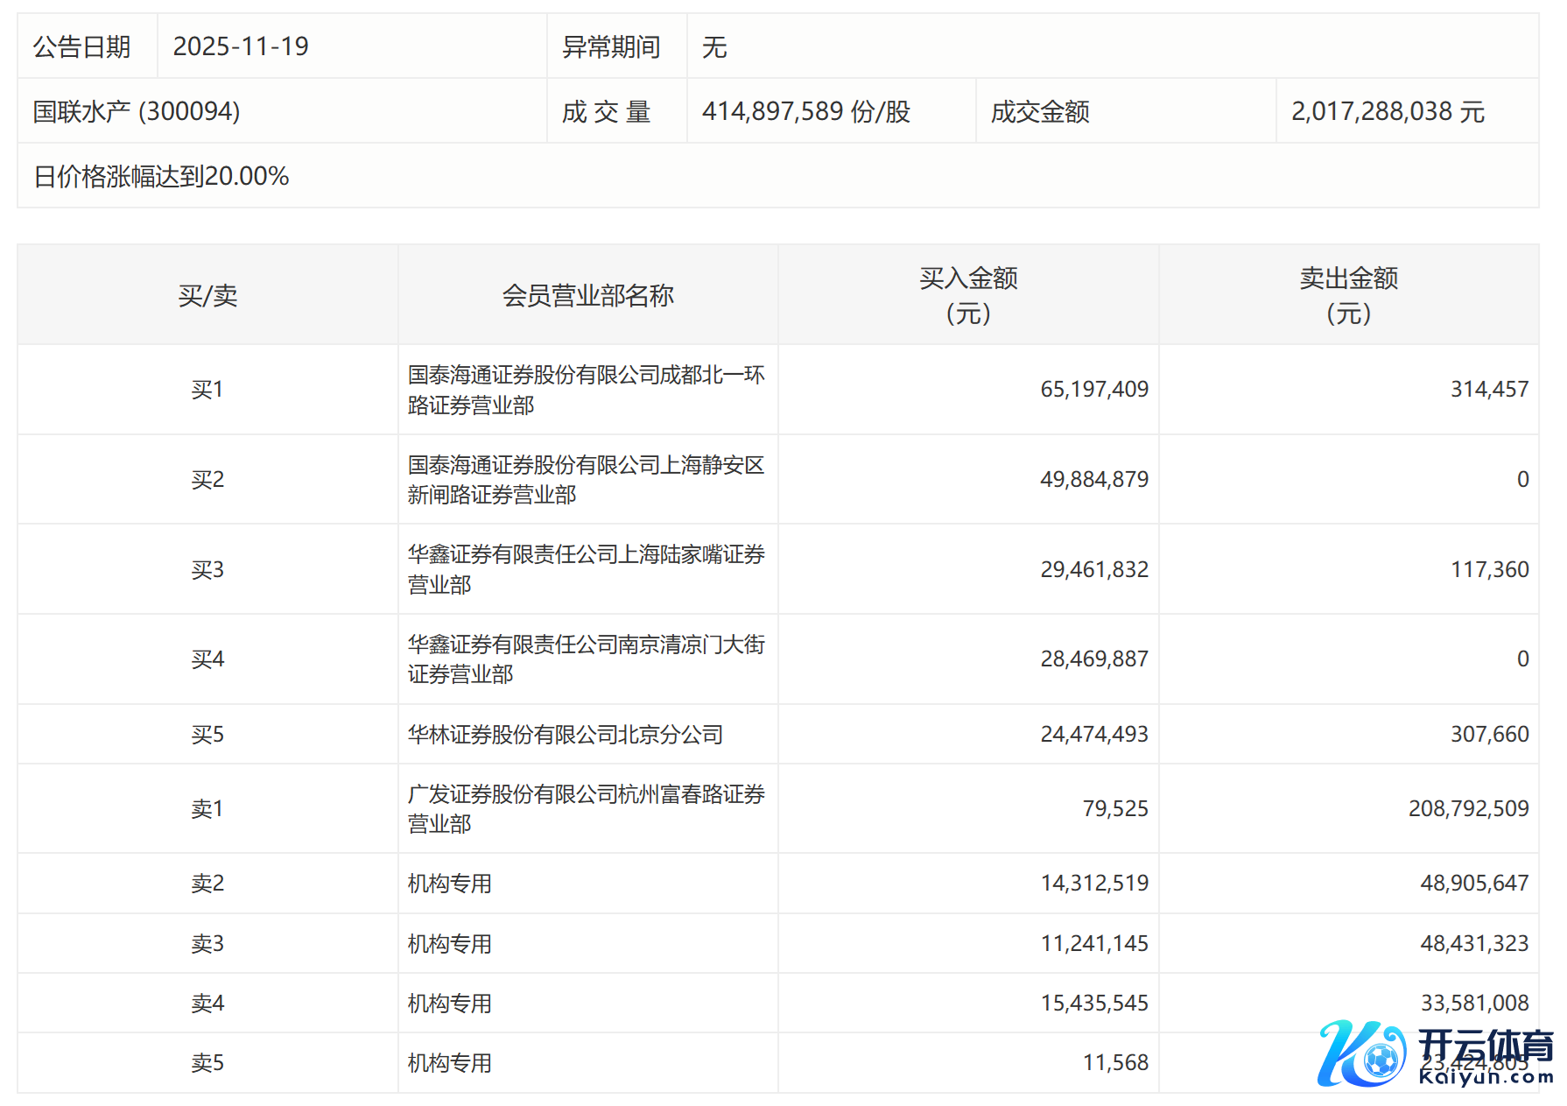Open 国泰海通证券 上海静安区新闻路 branch name

coord(586,480)
